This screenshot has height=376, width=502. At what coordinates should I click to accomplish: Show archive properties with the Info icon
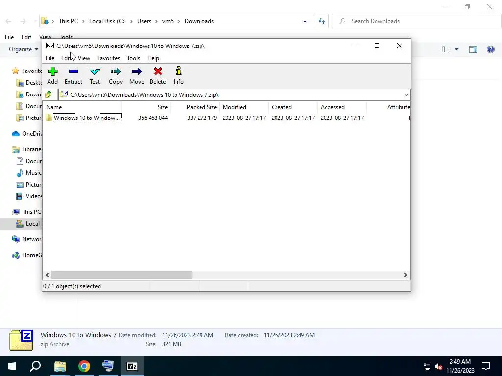point(178,76)
